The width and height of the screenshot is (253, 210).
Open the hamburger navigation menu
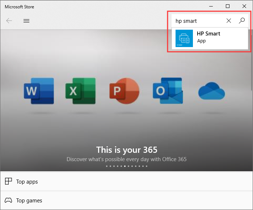click(x=26, y=21)
